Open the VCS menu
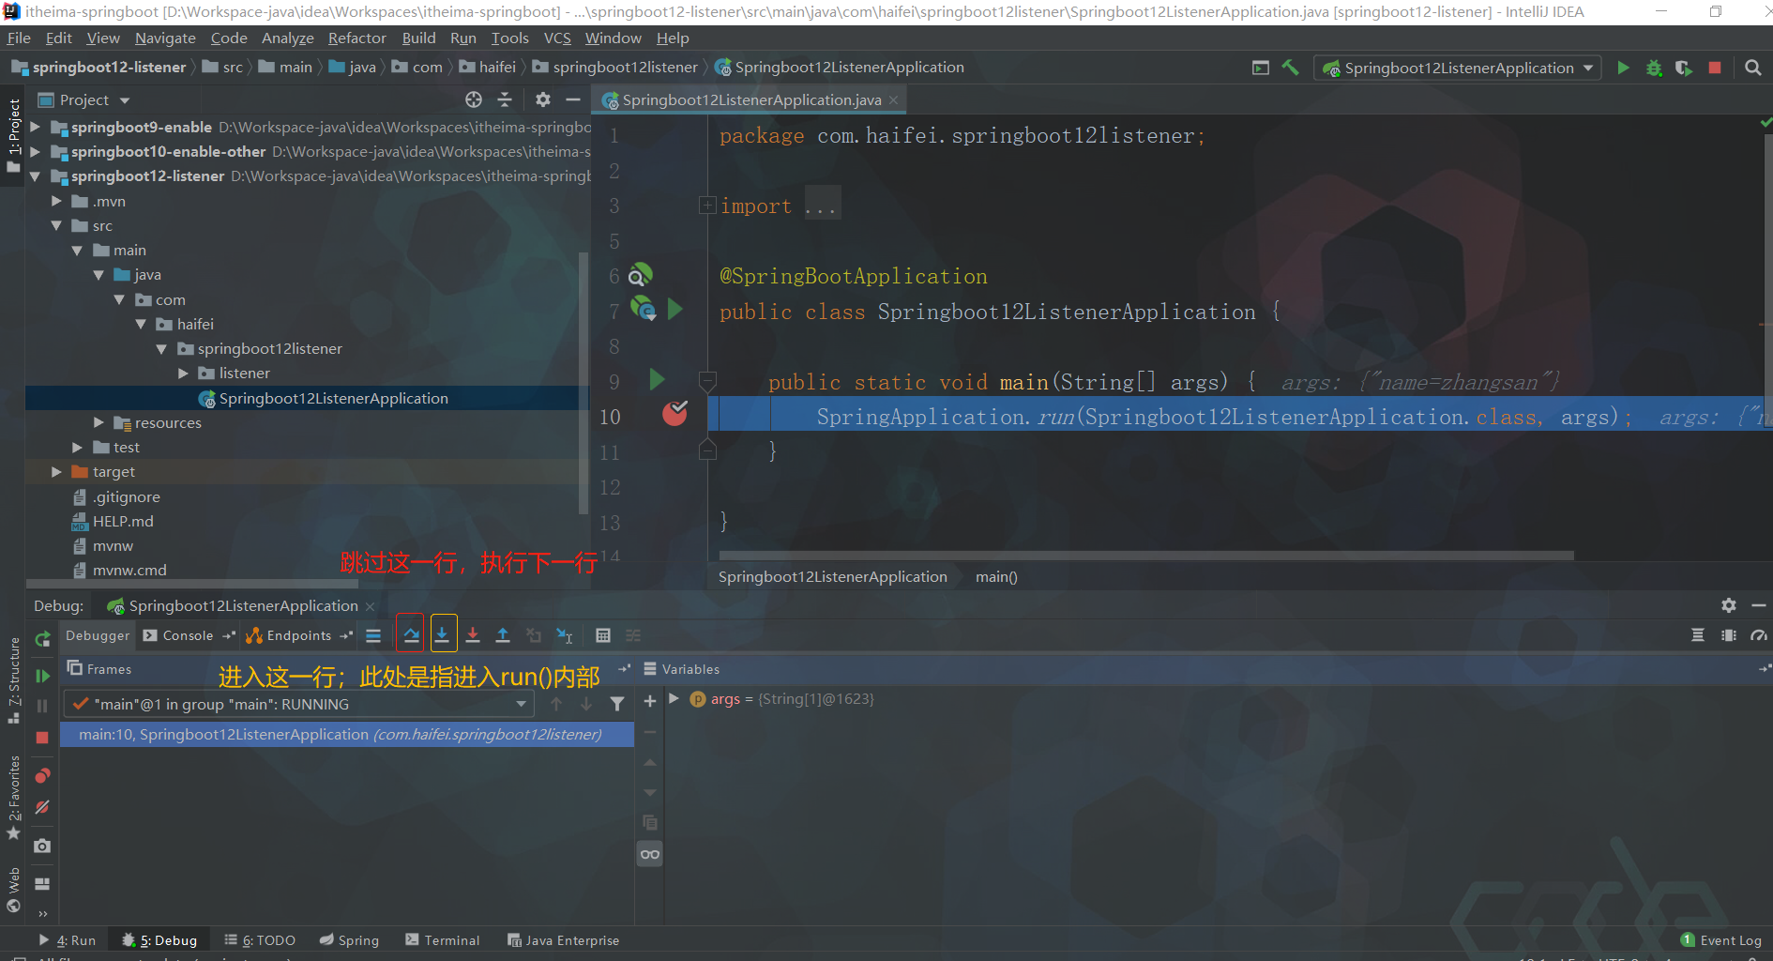The image size is (1773, 961). 557,38
